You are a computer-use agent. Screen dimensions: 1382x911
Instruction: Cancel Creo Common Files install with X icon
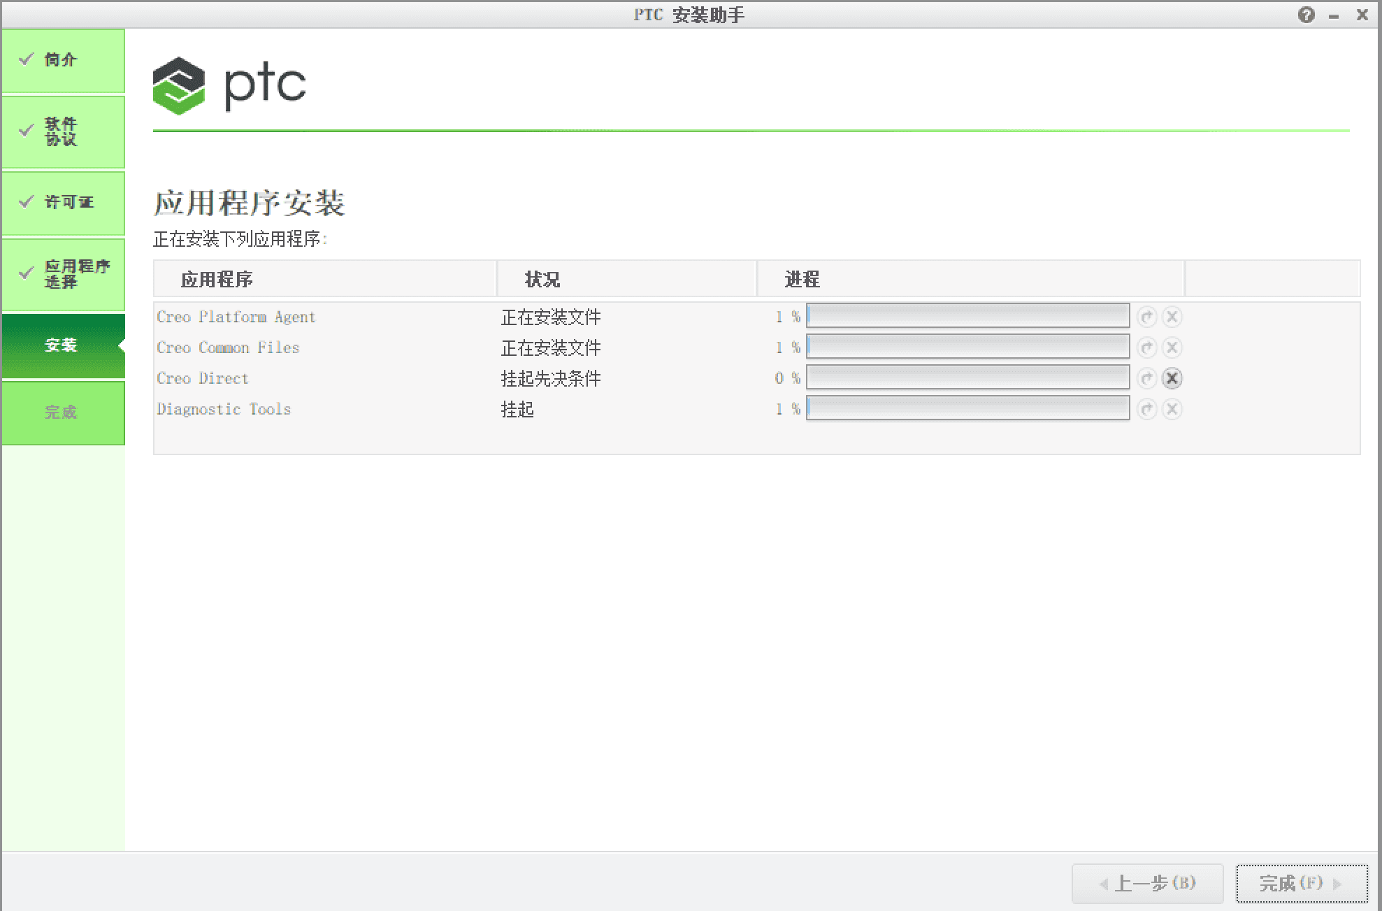tap(1172, 347)
